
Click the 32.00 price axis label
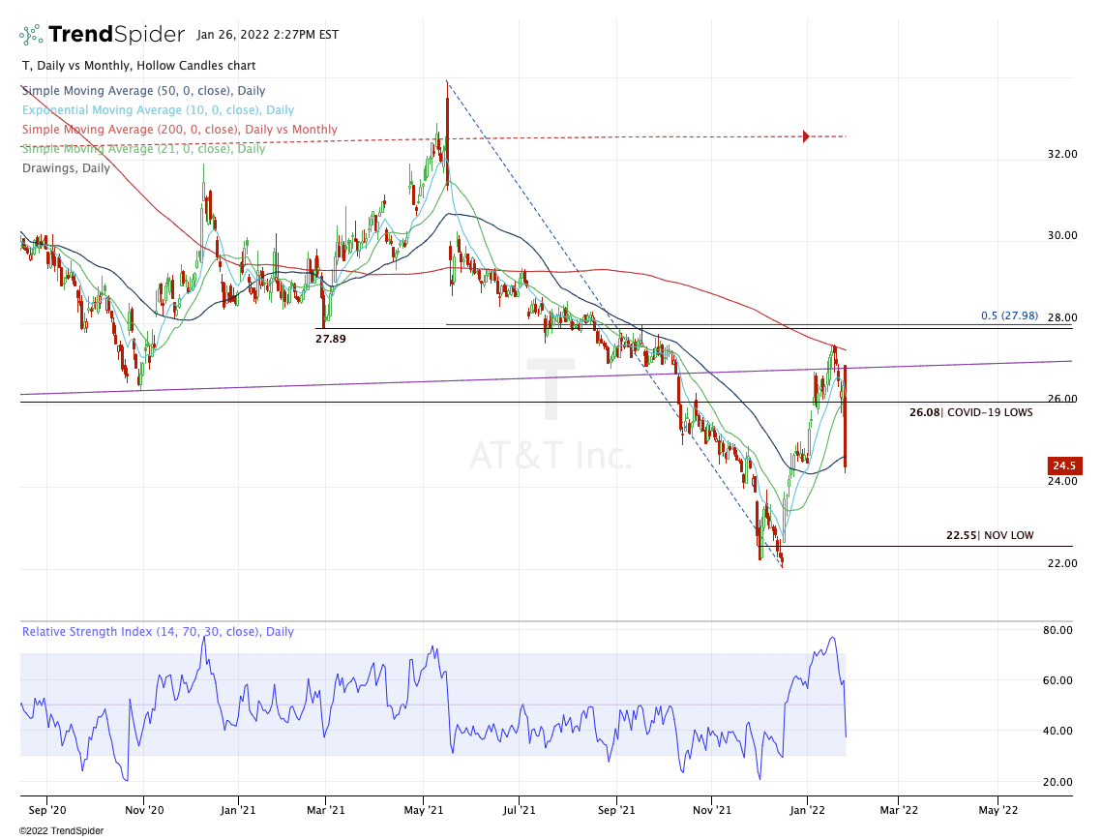(x=1062, y=154)
